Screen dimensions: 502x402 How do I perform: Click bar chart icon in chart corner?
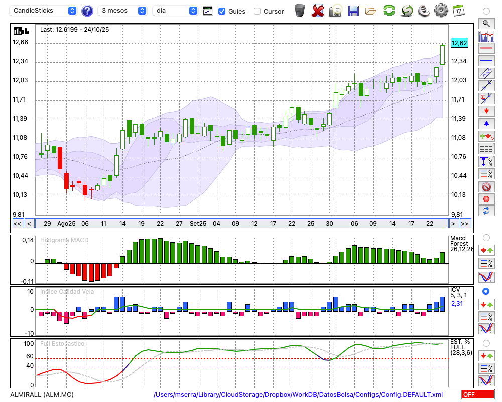[21, 31]
